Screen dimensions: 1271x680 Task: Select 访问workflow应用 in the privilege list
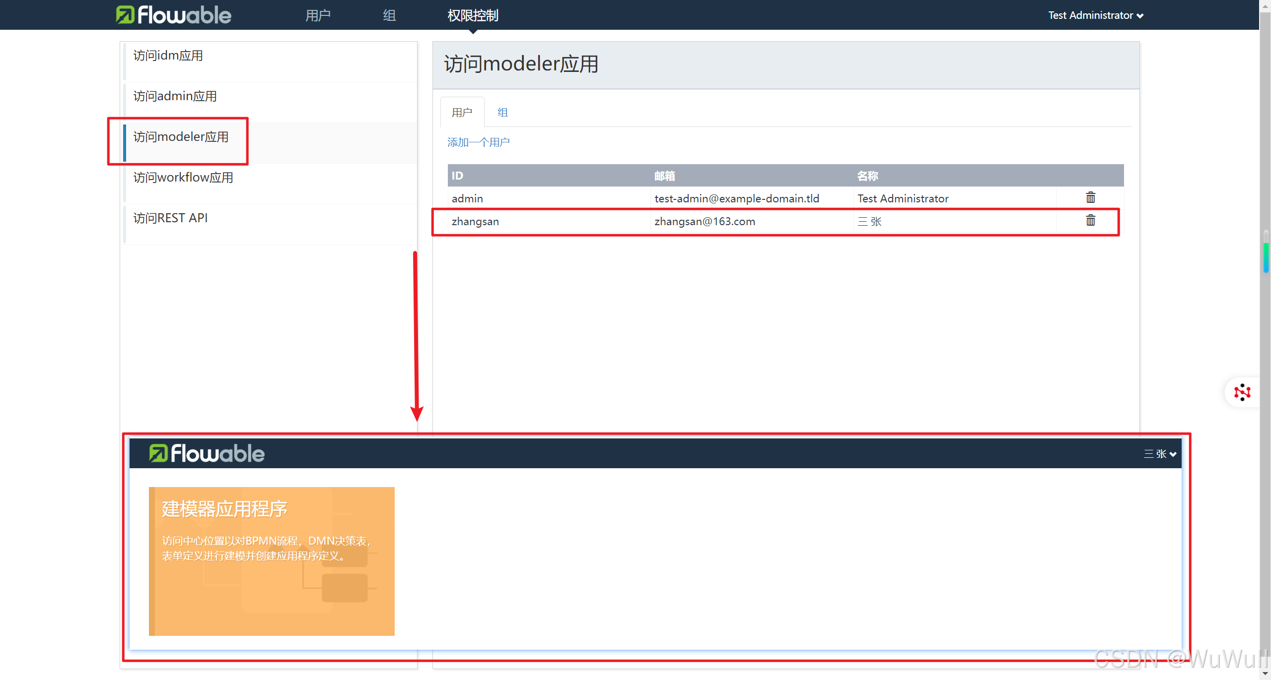[x=183, y=178]
